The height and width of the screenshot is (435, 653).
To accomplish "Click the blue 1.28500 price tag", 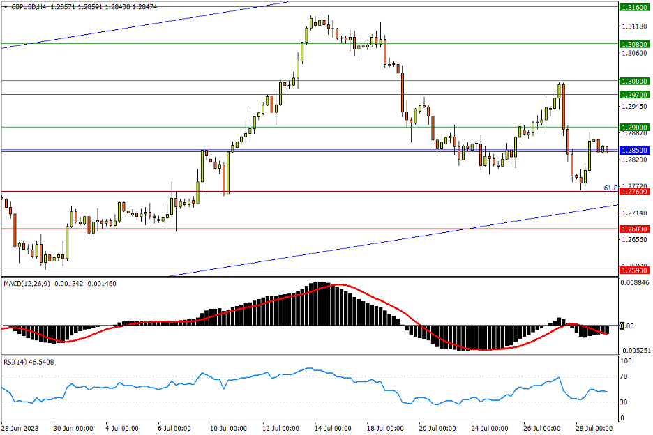I will click(634, 150).
